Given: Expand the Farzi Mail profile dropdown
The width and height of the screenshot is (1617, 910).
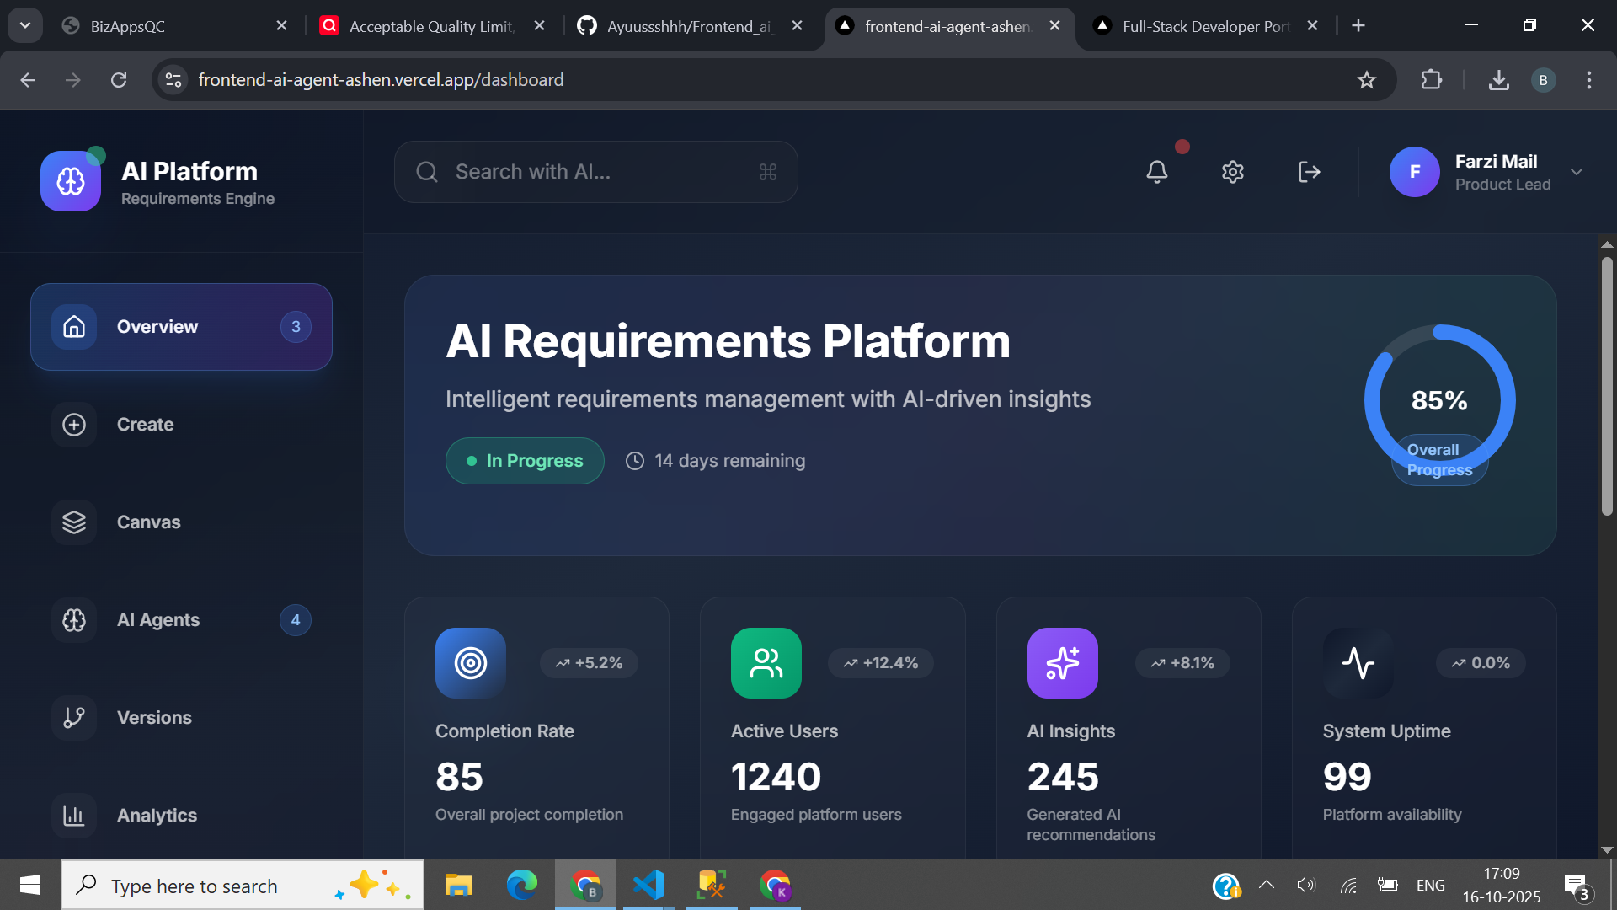Looking at the screenshot, I should 1577,172.
